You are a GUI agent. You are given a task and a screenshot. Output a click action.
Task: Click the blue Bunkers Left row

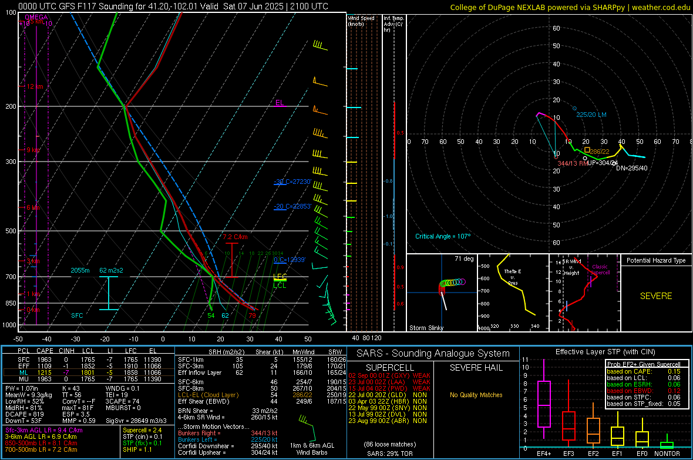(x=228, y=439)
